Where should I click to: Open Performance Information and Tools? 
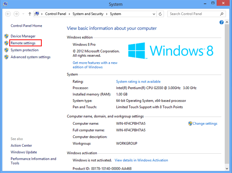pyautogui.click(x=33, y=161)
